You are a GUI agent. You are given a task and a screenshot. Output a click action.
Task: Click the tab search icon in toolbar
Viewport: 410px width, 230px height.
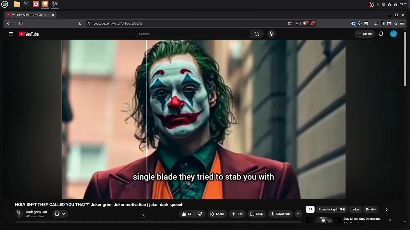366,23
